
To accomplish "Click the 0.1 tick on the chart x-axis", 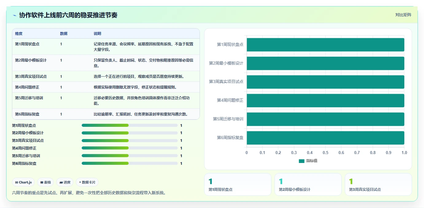I will (263, 153).
